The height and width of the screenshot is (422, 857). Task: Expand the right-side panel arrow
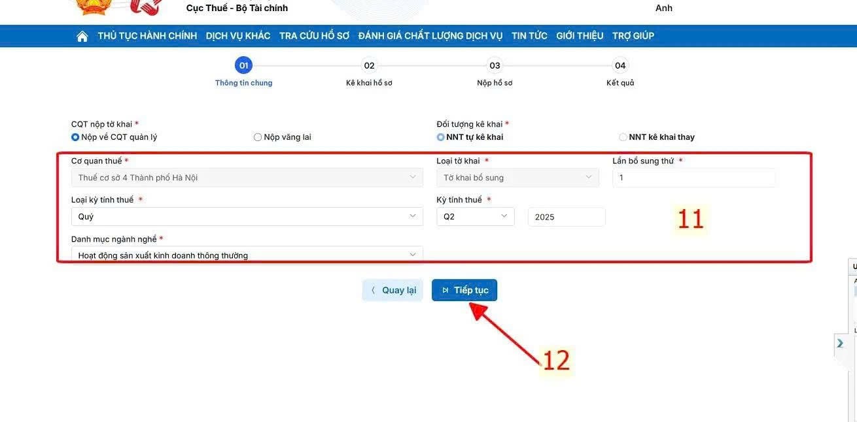point(840,343)
